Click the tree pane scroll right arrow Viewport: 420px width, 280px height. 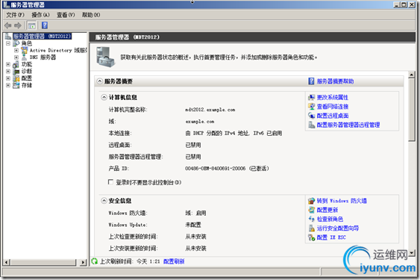pos(84,262)
